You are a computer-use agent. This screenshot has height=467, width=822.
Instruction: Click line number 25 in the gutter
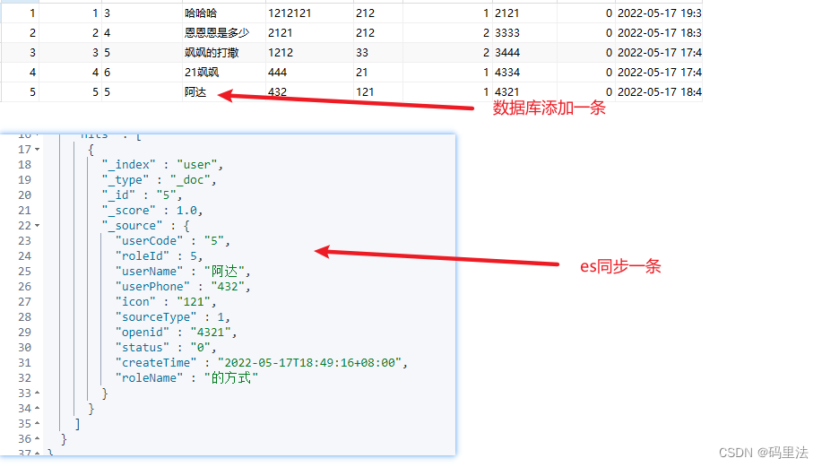pos(24,271)
